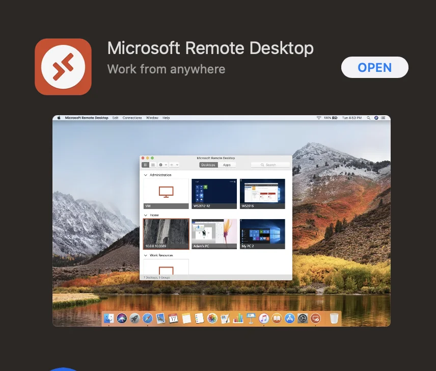Select the 10.0.0.10:3389 desktop thumbnail
This screenshot has width=436, height=371.
(x=166, y=234)
